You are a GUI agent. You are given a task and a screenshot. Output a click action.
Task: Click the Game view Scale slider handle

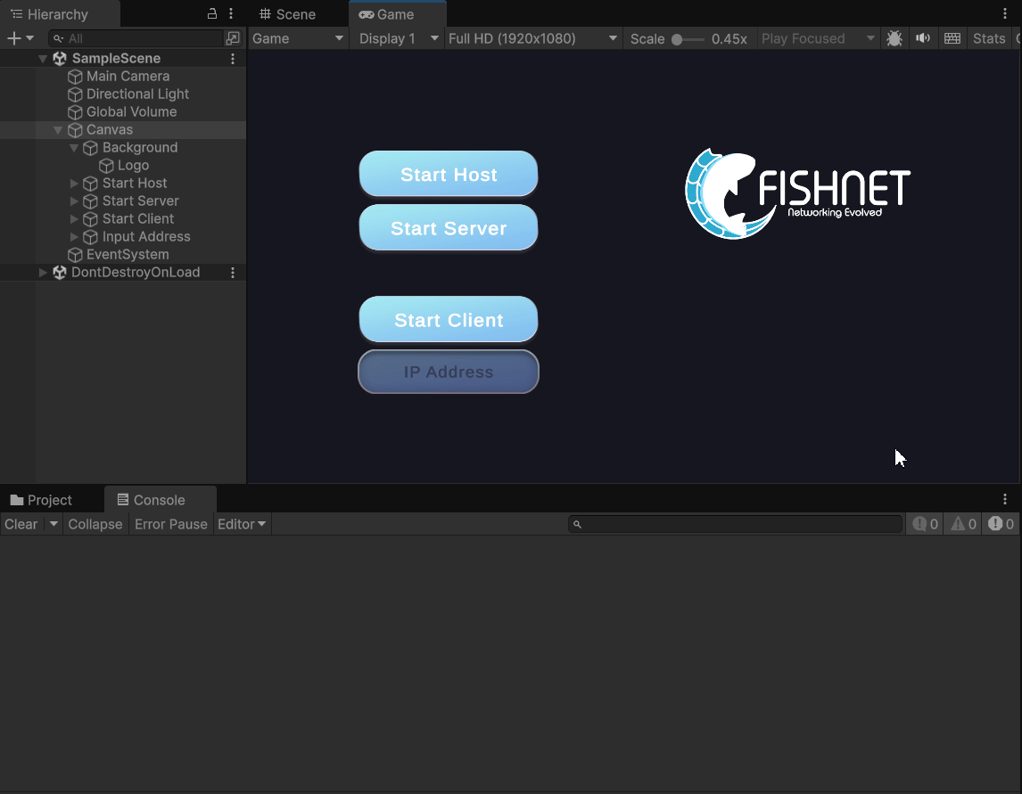(677, 39)
